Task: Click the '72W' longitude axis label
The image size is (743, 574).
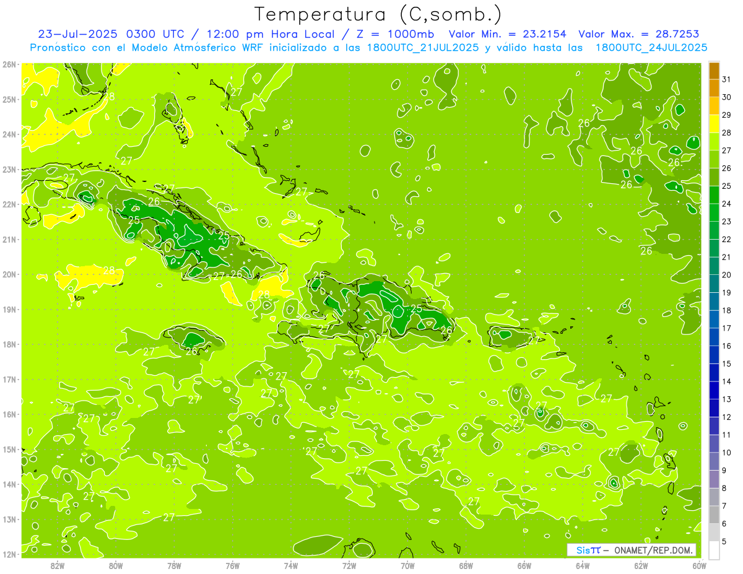Action: click(349, 566)
